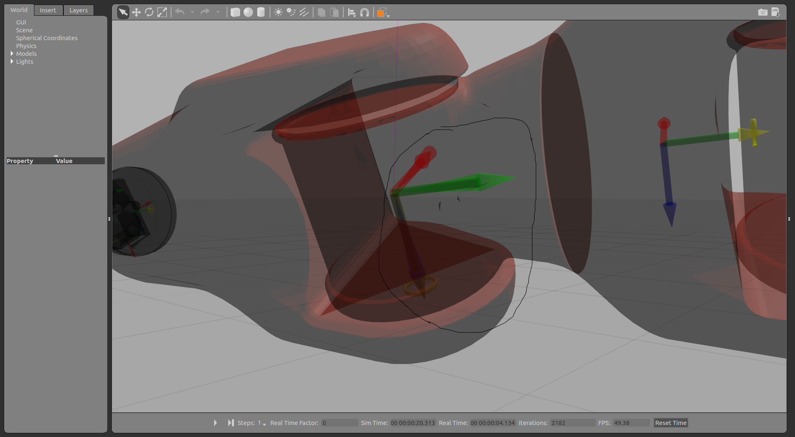The width and height of the screenshot is (795, 437).
Task: Insert a sphere into the scene
Action: point(248,12)
